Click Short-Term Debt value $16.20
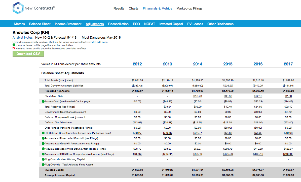Screen dimensions: 301x182 pyautogui.click(x=198, y=96)
